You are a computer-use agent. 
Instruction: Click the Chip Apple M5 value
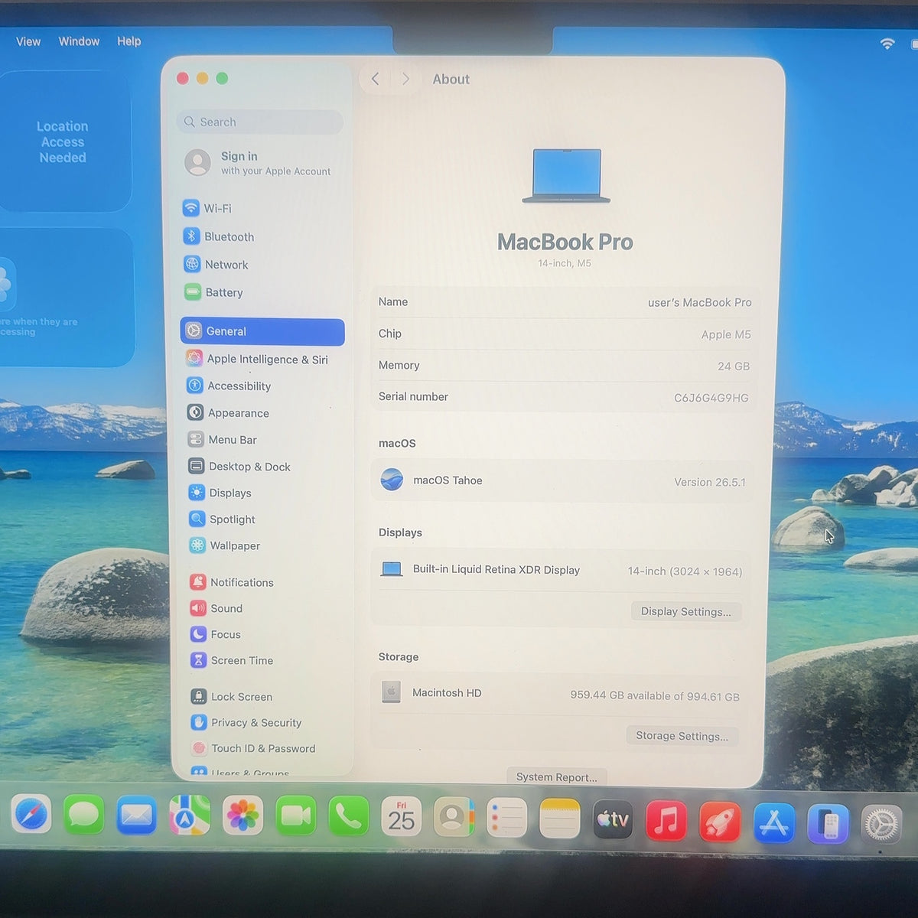click(726, 334)
